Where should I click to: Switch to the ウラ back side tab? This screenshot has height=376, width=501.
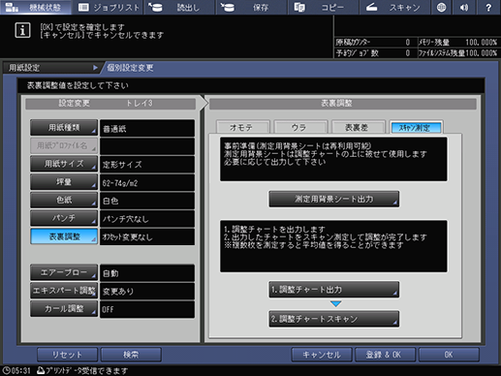(300, 127)
